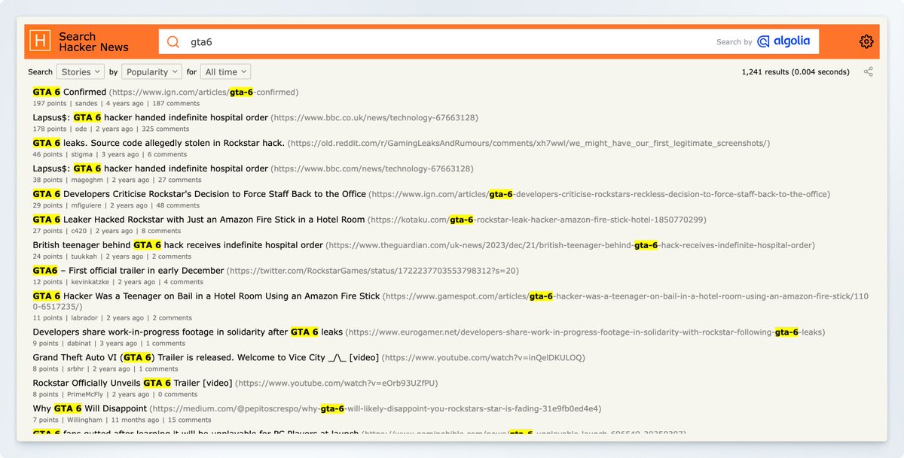Click the magnifying glass search icon

[172, 41]
